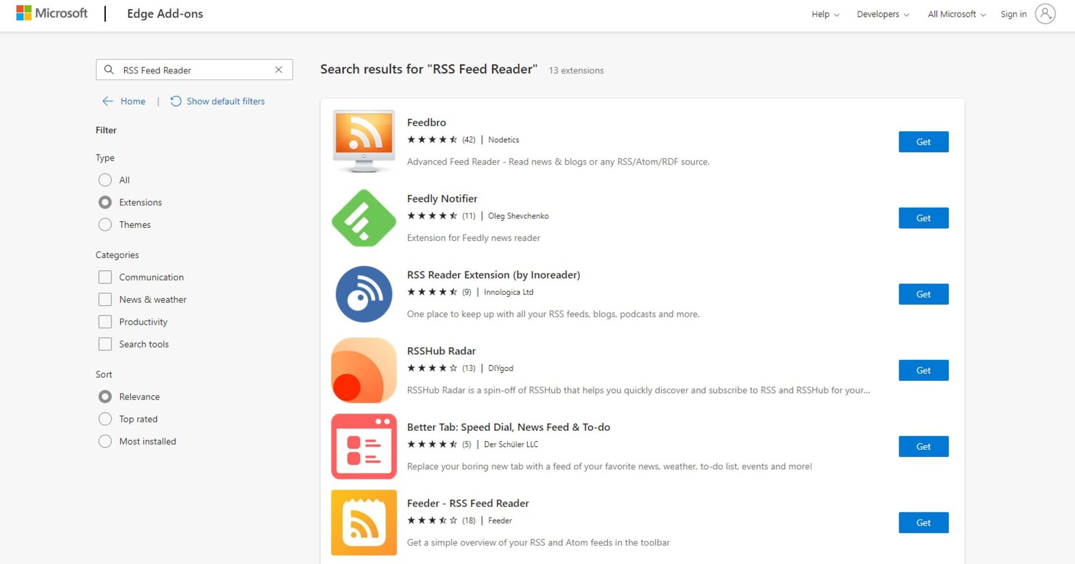This screenshot has width=1075, height=564.
Task: Select the Themes type radio button
Action: [105, 224]
